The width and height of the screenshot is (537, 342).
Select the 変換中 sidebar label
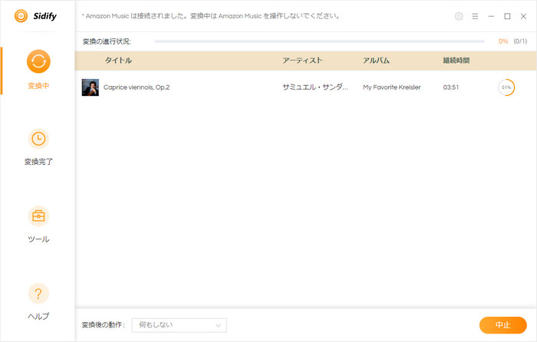pyautogui.click(x=38, y=86)
